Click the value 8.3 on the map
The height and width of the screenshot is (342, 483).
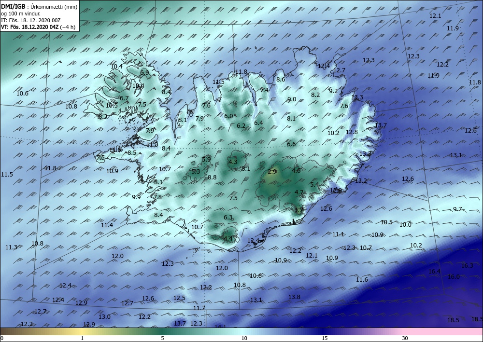coord(103,117)
